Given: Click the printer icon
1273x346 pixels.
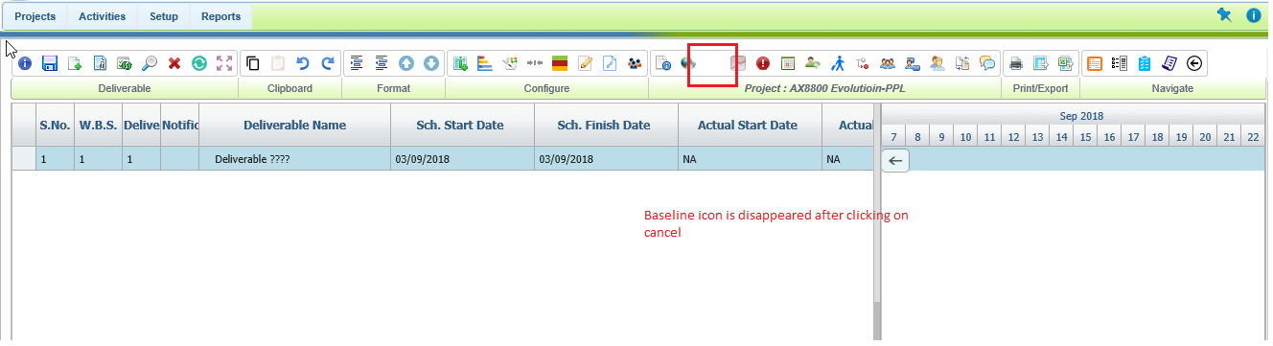Looking at the screenshot, I should pos(1016,63).
